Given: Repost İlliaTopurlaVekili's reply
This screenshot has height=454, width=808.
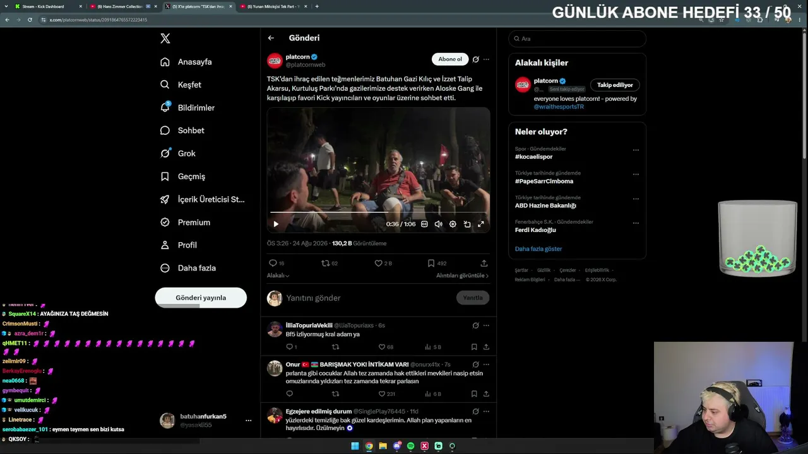Looking at the screenshot, I should (x=335, y=347).
